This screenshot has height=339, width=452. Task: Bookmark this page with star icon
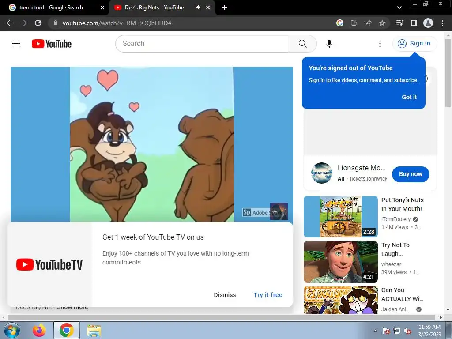click(382, 23)
